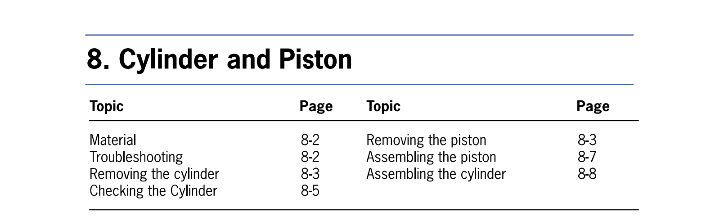The width and height of the screenshot is (702, 217).
Task: Click the Topic header above Material
Action: click(x=106, y=106)
